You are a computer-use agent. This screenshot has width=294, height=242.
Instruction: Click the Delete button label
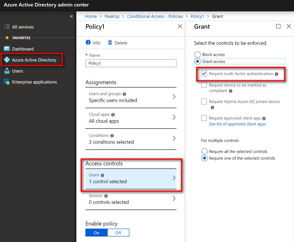[x=121, y=43]
